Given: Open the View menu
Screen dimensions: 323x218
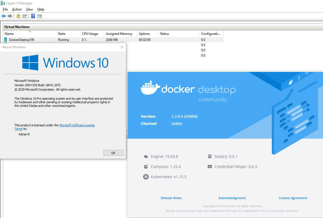Looking at the screenshot, I should pyautogui.click(x=29, y=9).
